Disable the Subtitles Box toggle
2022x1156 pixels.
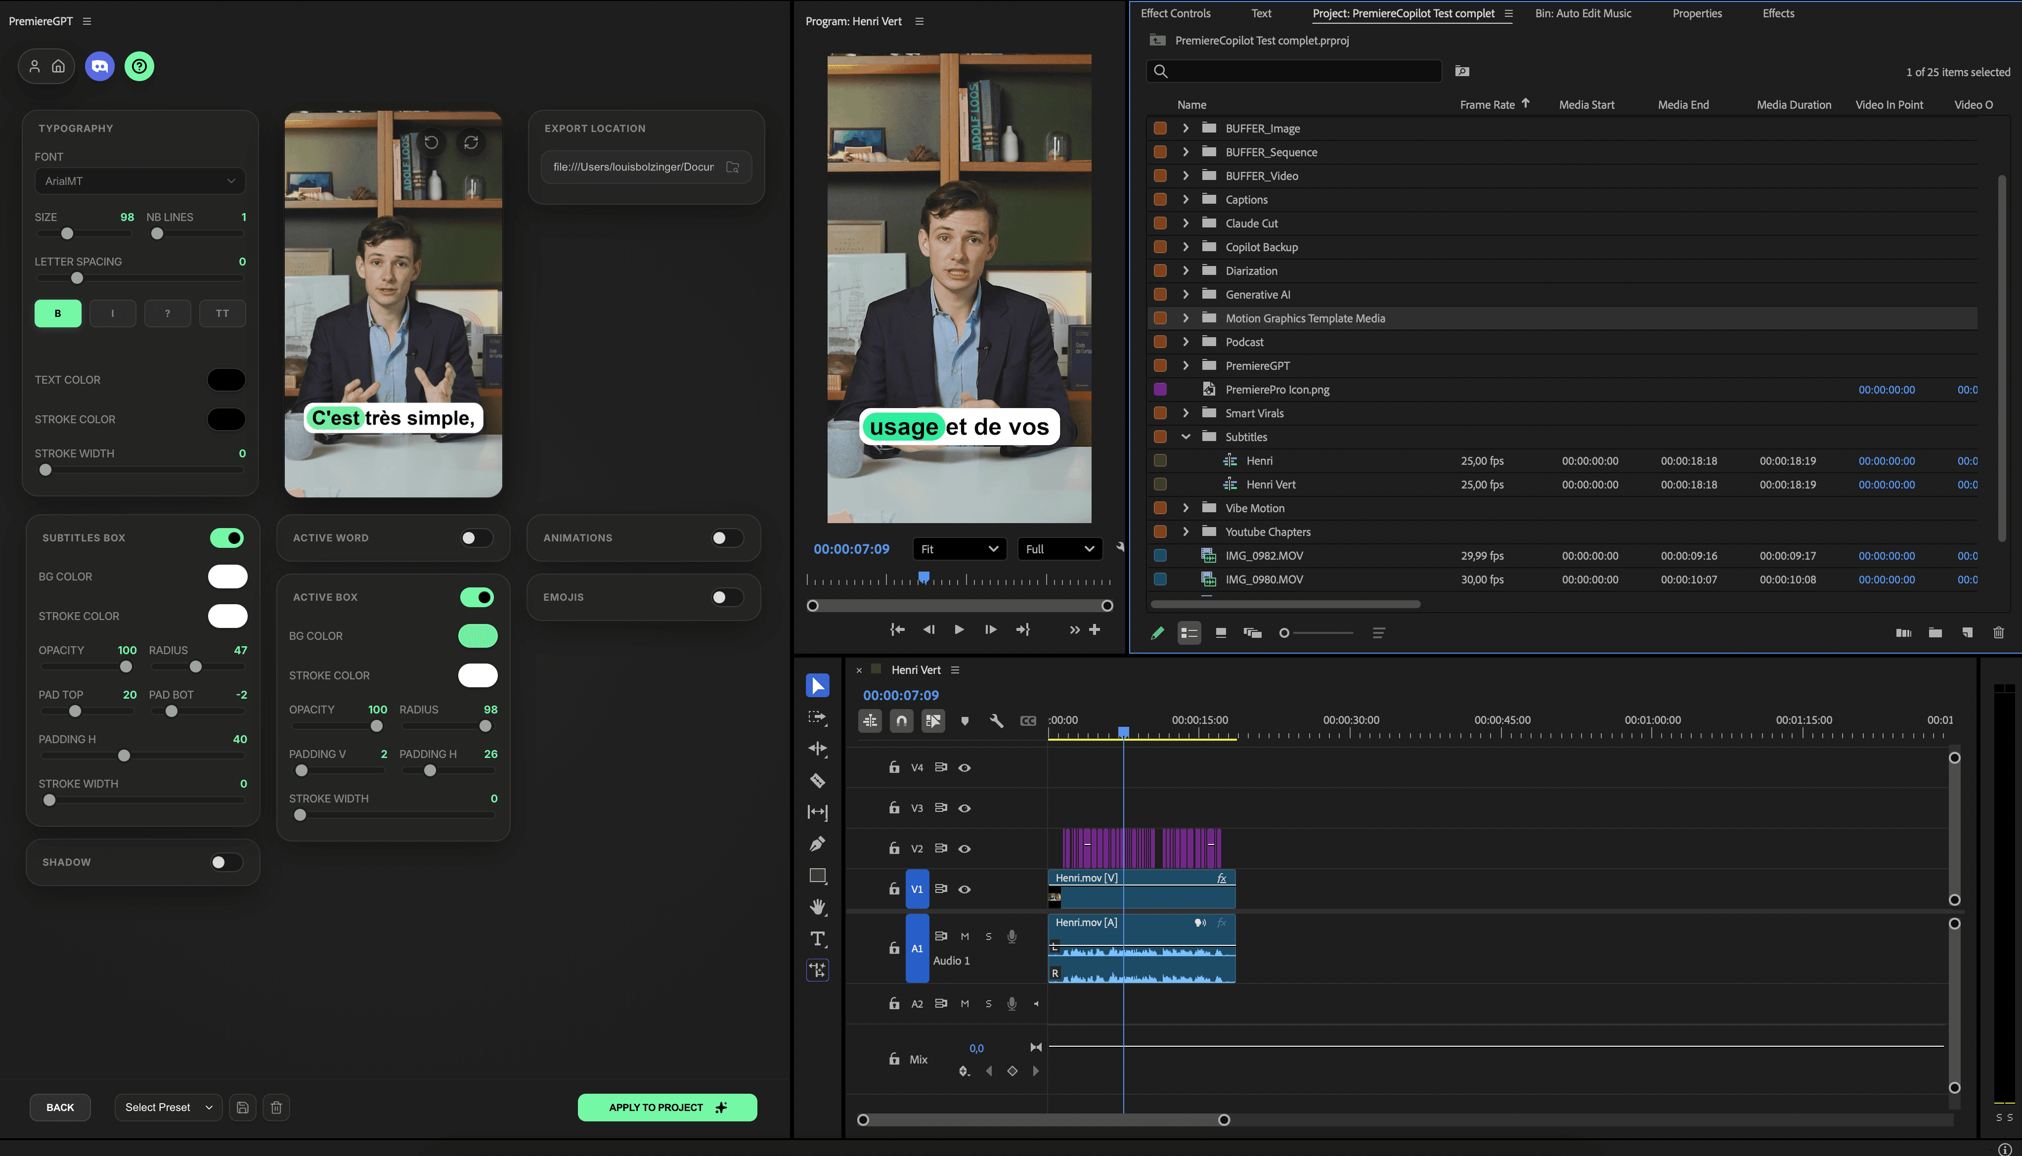coord(227,537)
